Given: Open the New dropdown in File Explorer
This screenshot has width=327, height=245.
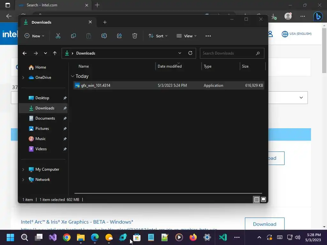Looking at the screenshot, I should point(34,36).
